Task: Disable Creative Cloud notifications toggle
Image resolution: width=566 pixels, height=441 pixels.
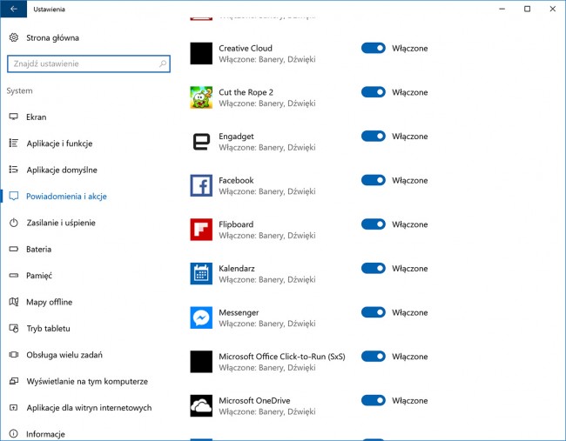Action: click(374, 48)
